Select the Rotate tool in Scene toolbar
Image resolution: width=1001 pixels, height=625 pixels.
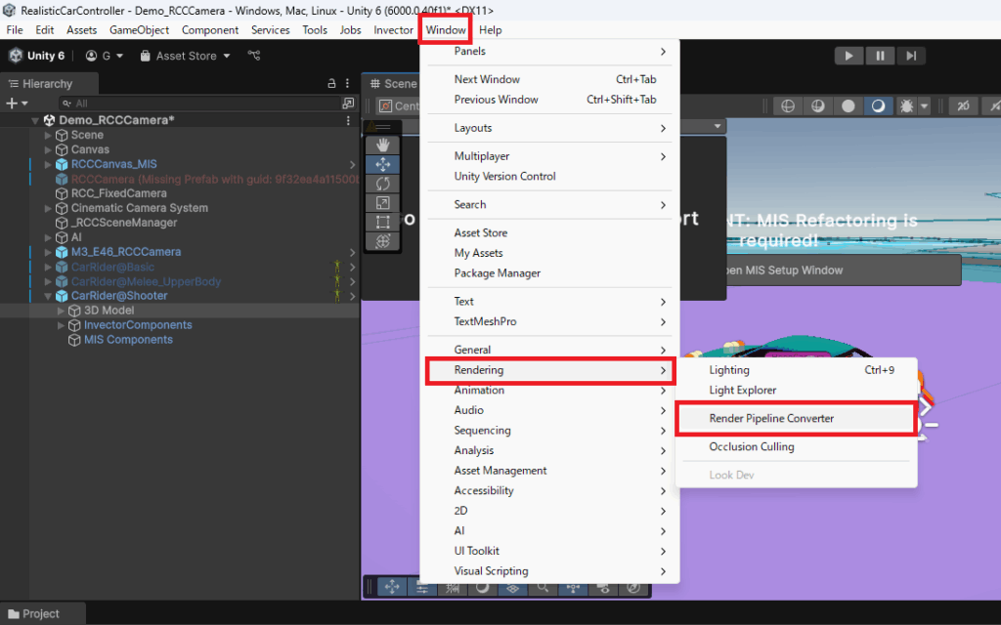coord(382,184)
